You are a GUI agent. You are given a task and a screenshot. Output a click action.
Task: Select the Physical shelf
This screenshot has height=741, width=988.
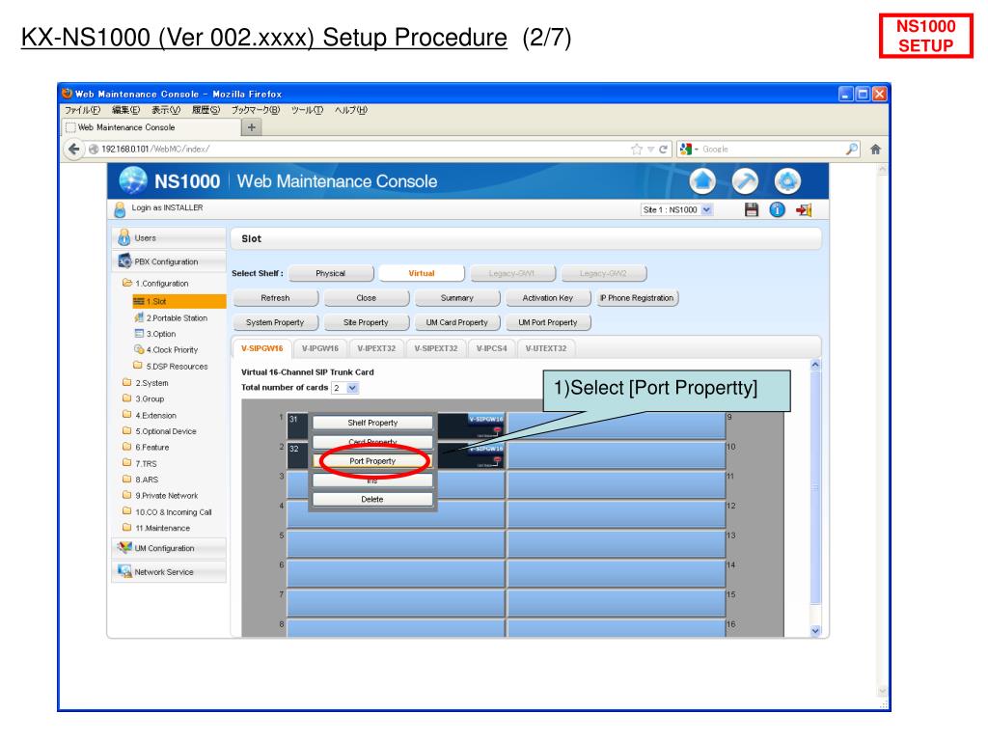(x=331, y=273)
